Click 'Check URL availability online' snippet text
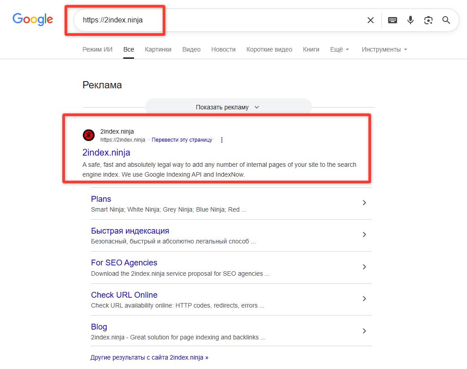 click(x=177, y=305)
